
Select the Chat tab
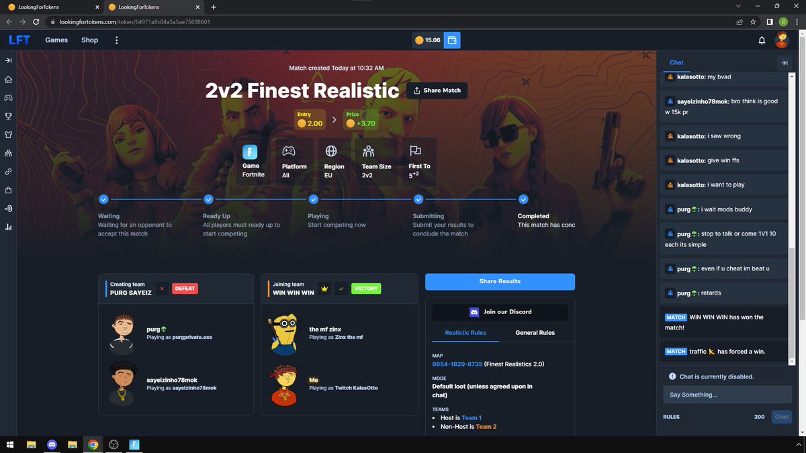676,62
